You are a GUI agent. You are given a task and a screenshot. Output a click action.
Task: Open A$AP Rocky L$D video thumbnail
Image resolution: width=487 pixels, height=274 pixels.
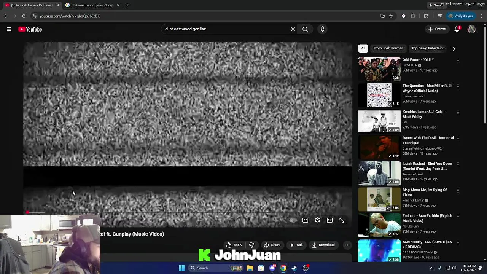click(x=379, y=251)
